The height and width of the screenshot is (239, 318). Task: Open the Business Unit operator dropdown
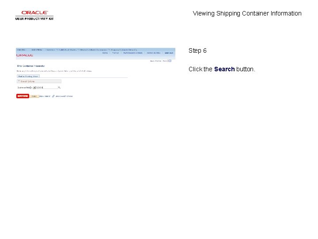click(x=34, y=88)
